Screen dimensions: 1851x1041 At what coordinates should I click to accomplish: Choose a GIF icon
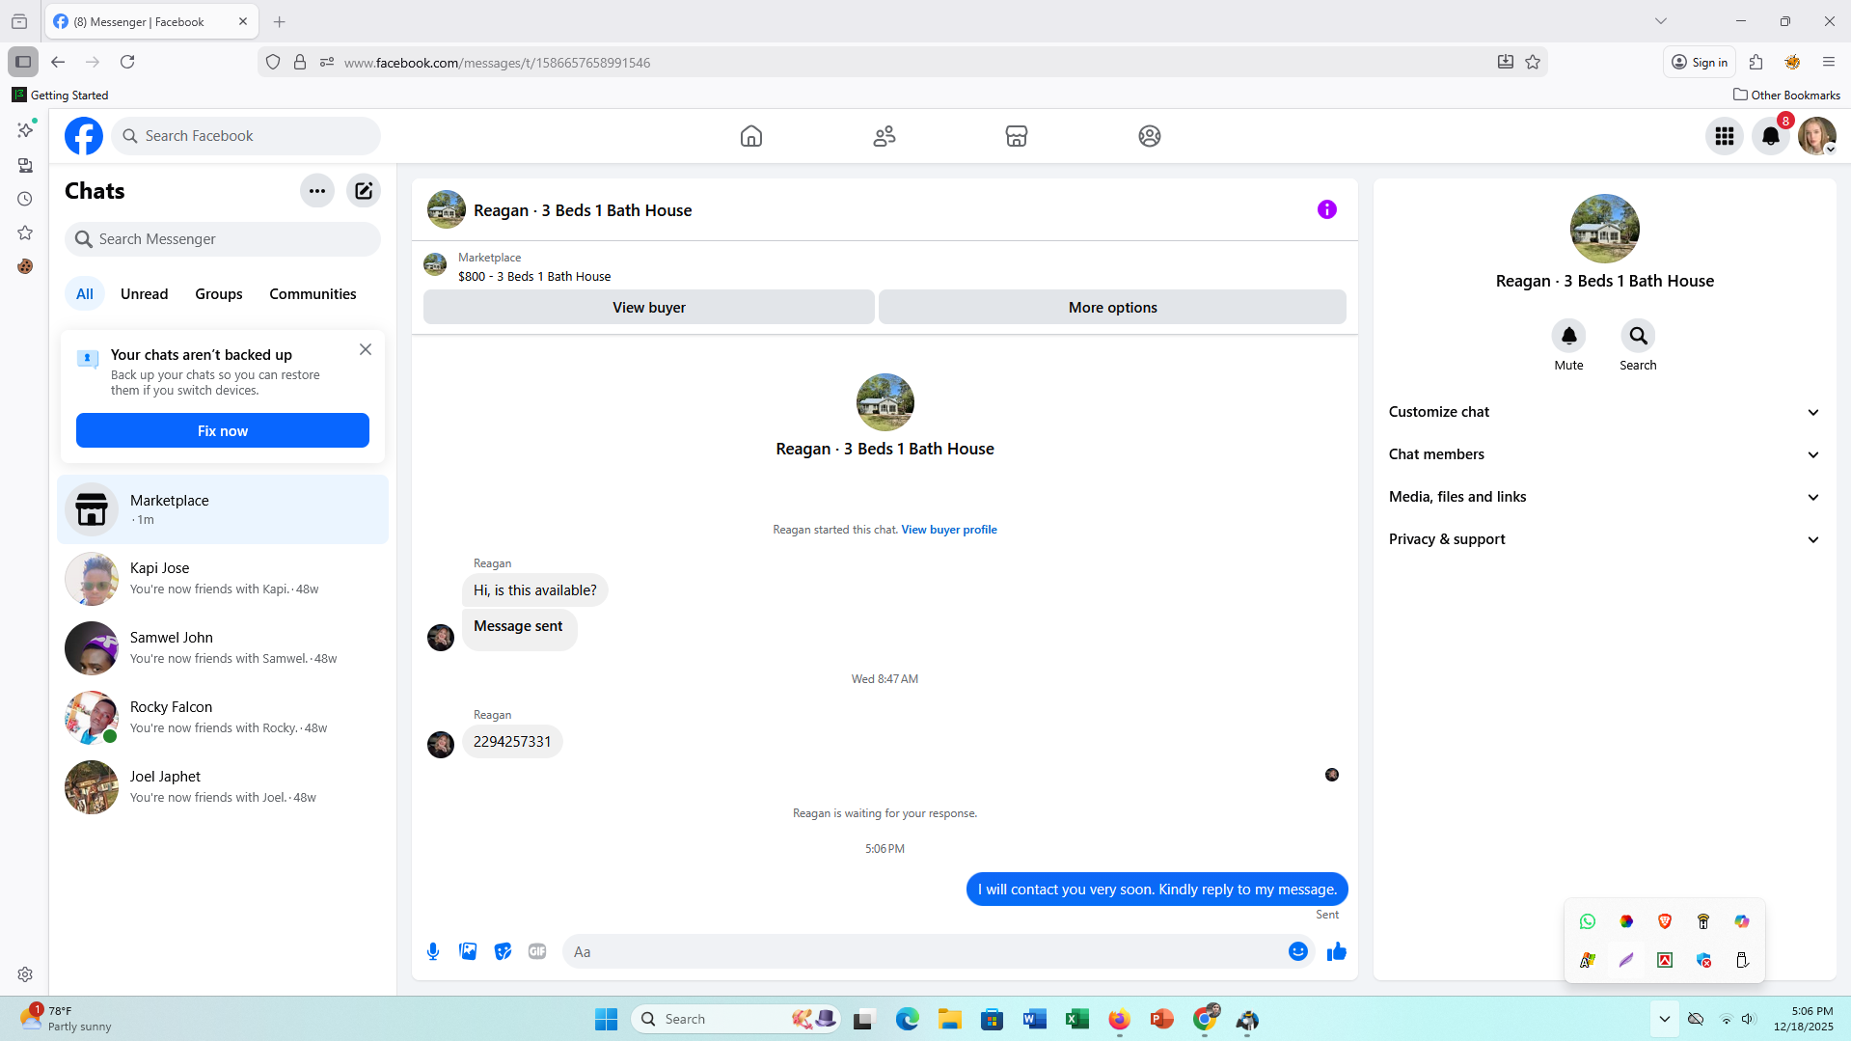537,952
